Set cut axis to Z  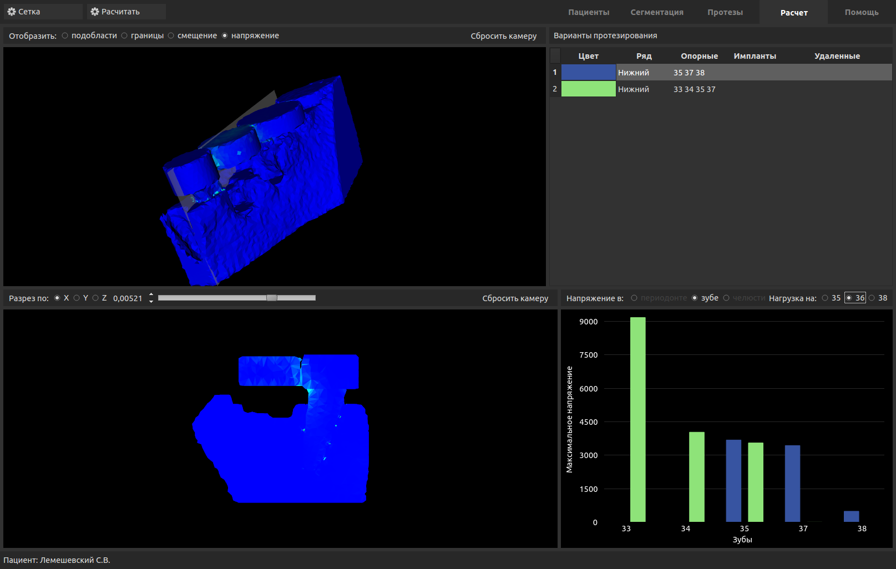[x=95, y=298]
